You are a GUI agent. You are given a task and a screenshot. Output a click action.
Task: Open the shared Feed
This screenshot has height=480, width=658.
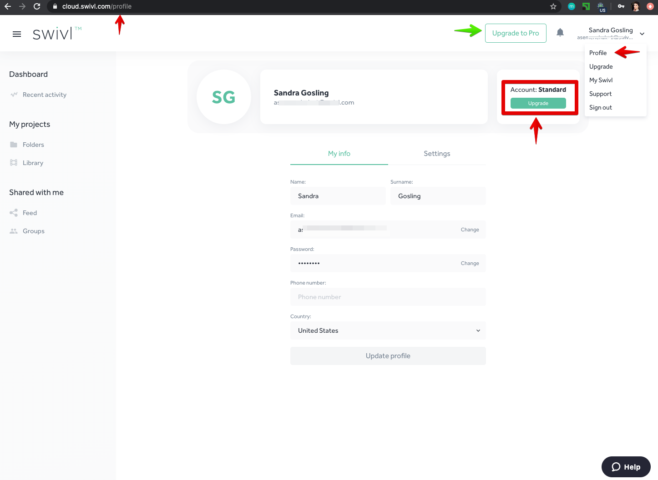30,213
